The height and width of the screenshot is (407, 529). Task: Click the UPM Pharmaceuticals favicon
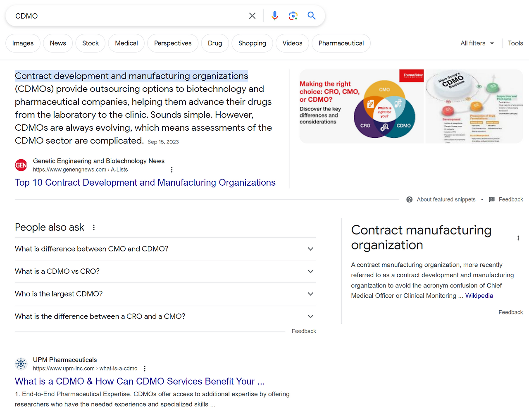pyautogui.click(x=21, y=364)
